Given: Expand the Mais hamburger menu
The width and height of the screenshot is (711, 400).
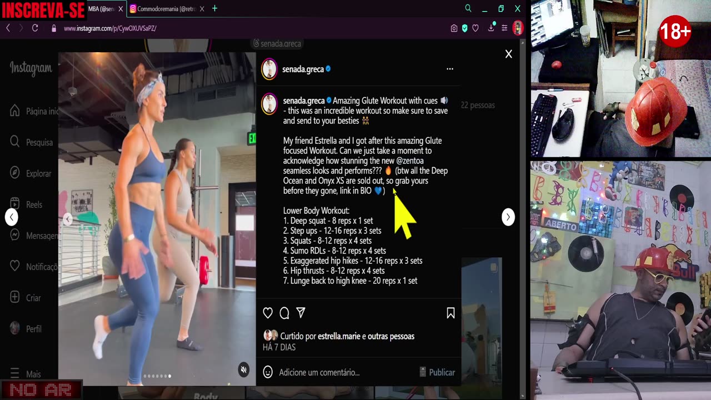Looking at the screenshot, I should (26, 374).
